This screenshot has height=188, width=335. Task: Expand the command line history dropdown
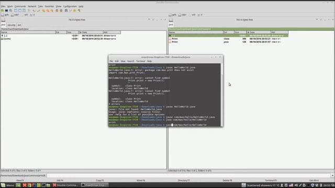click(333, 175)
